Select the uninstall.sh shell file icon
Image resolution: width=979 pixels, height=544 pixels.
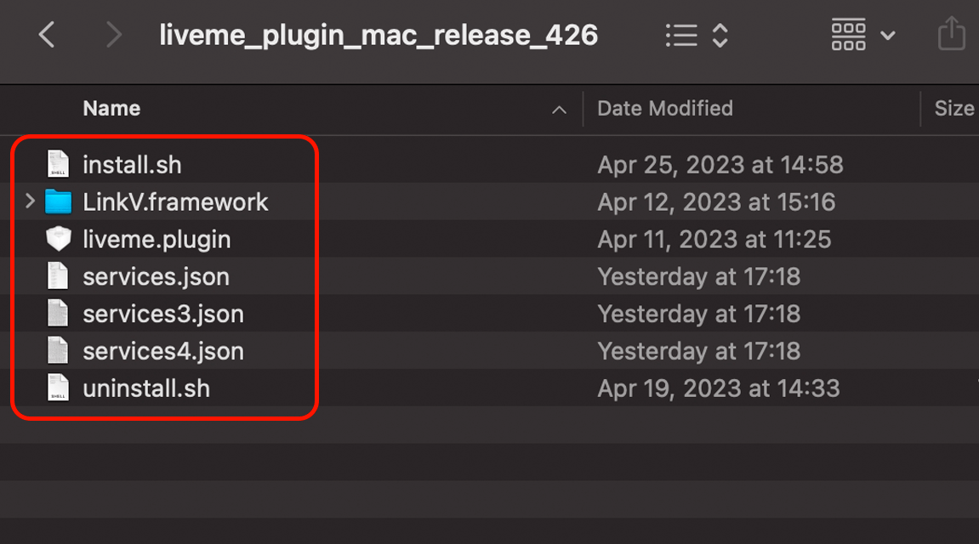(x=58, y=388)
